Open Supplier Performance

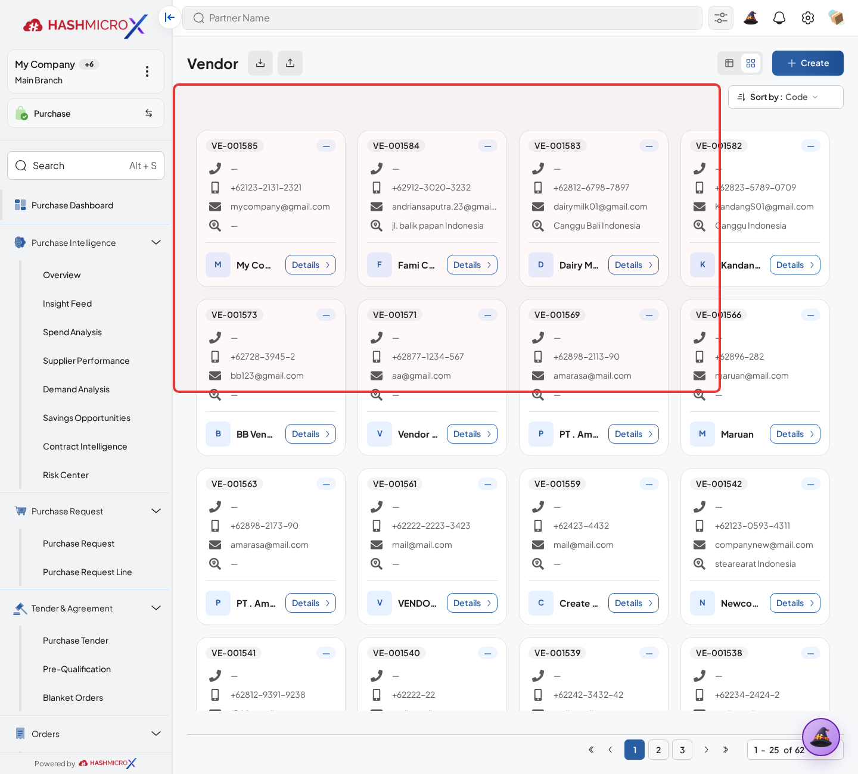pyautogui.click(x=86, y=361)
